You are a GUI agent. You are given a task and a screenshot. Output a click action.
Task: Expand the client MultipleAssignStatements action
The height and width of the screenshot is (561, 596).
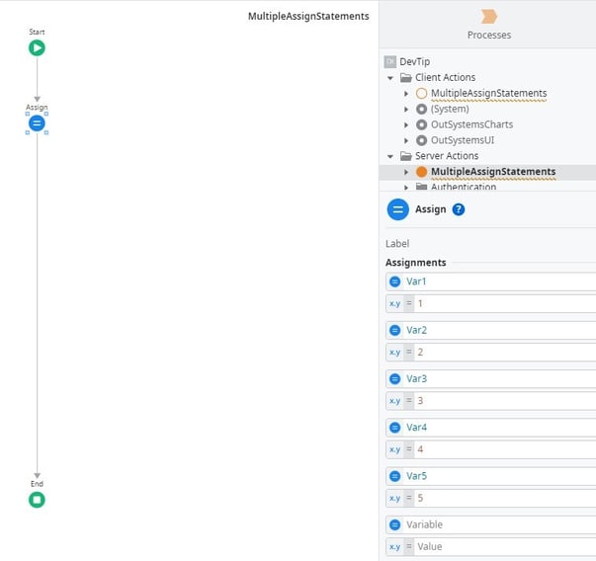click(x=406, y=94)
